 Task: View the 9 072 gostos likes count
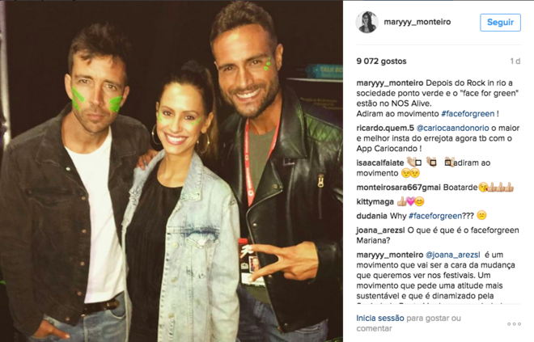(x=381, y=61)
